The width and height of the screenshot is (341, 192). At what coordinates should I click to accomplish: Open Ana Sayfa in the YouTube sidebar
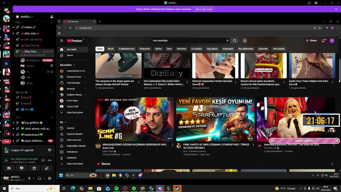click(73, 49)
